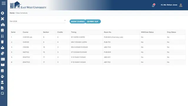Screen dimensions: 188x106
Task: Click the numeric sort 1-9 sidebar icon
Action: pos(2,36)
